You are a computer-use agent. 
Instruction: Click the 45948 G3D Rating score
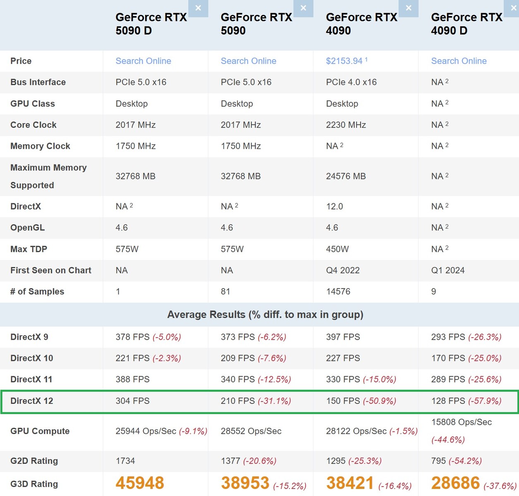[x=140, y=483]
